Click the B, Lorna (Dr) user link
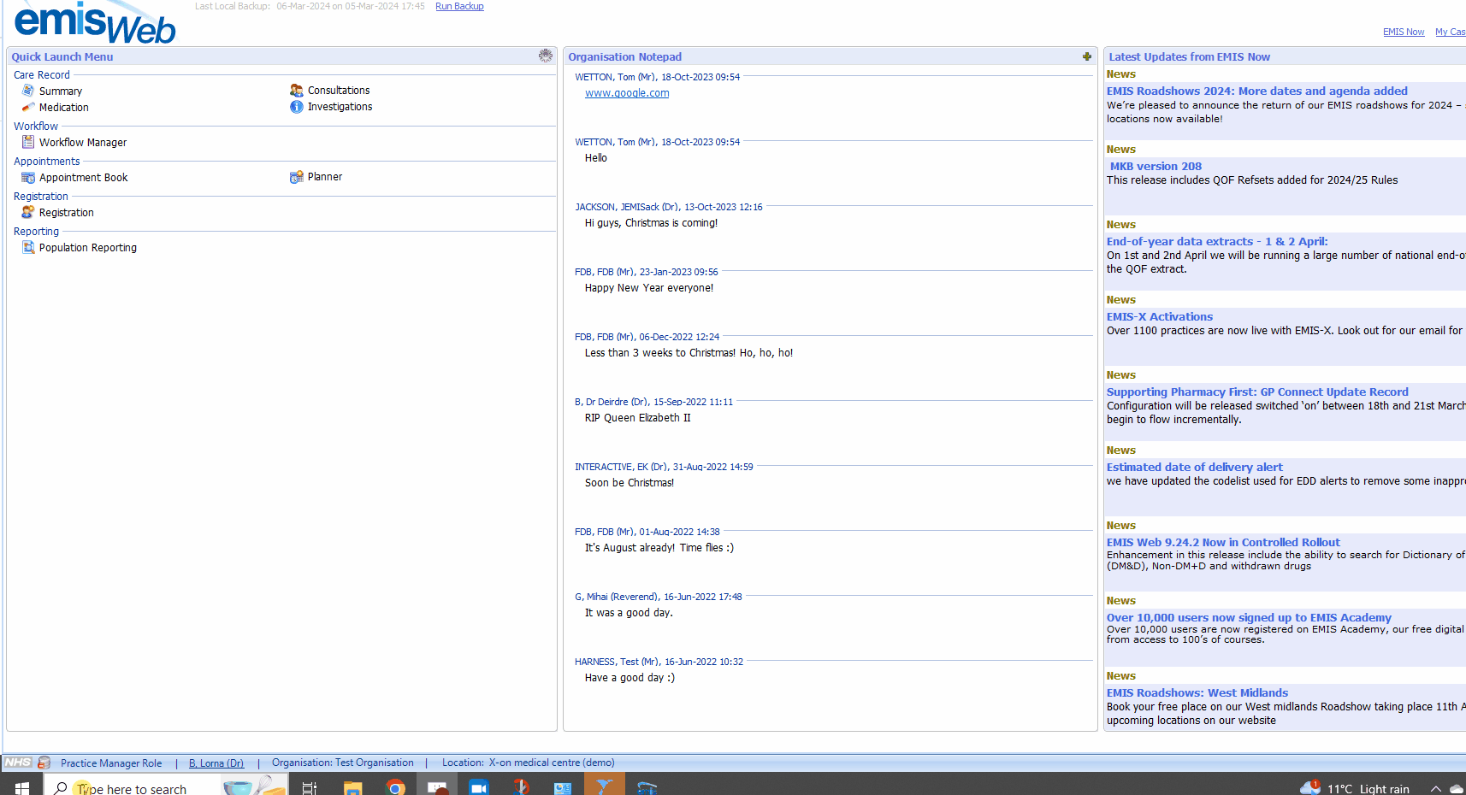The height and width of the screenshot is (795, 1466). [x=216, y=763]
